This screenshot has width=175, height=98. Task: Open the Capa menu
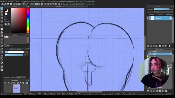tap(17, 1)
